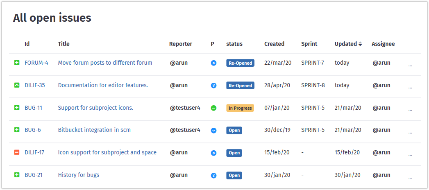Click the green plus icon beside BUG-21
This screenshot has width=429, height=190.
tap(17, 175)
